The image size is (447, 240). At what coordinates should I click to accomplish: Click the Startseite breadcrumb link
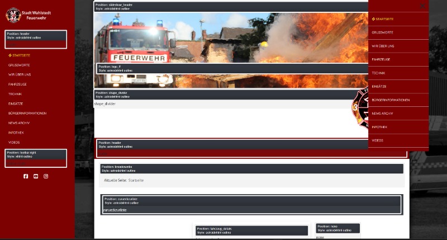tap(136, 180)
